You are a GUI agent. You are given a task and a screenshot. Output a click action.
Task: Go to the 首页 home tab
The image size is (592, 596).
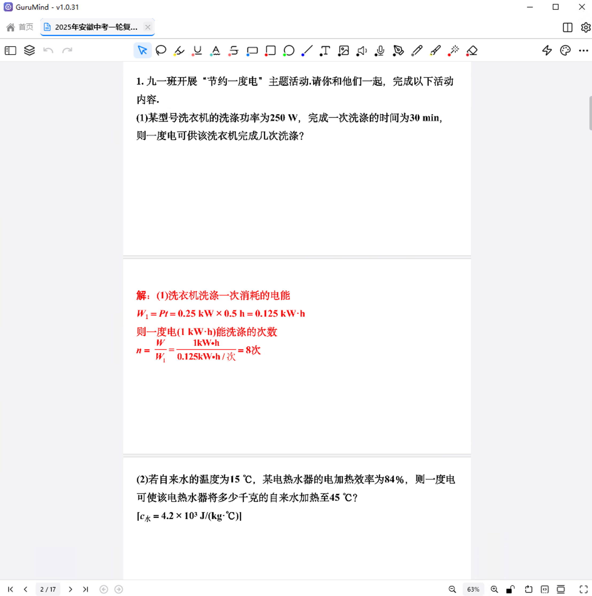[20, 27]
